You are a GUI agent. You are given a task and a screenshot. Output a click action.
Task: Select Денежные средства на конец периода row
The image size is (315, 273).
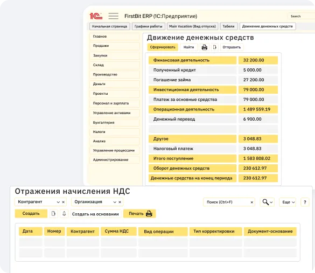(213, 178)
